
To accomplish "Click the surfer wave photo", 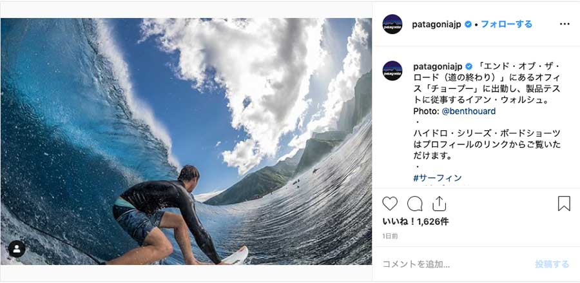I will [x=186, y=141].
